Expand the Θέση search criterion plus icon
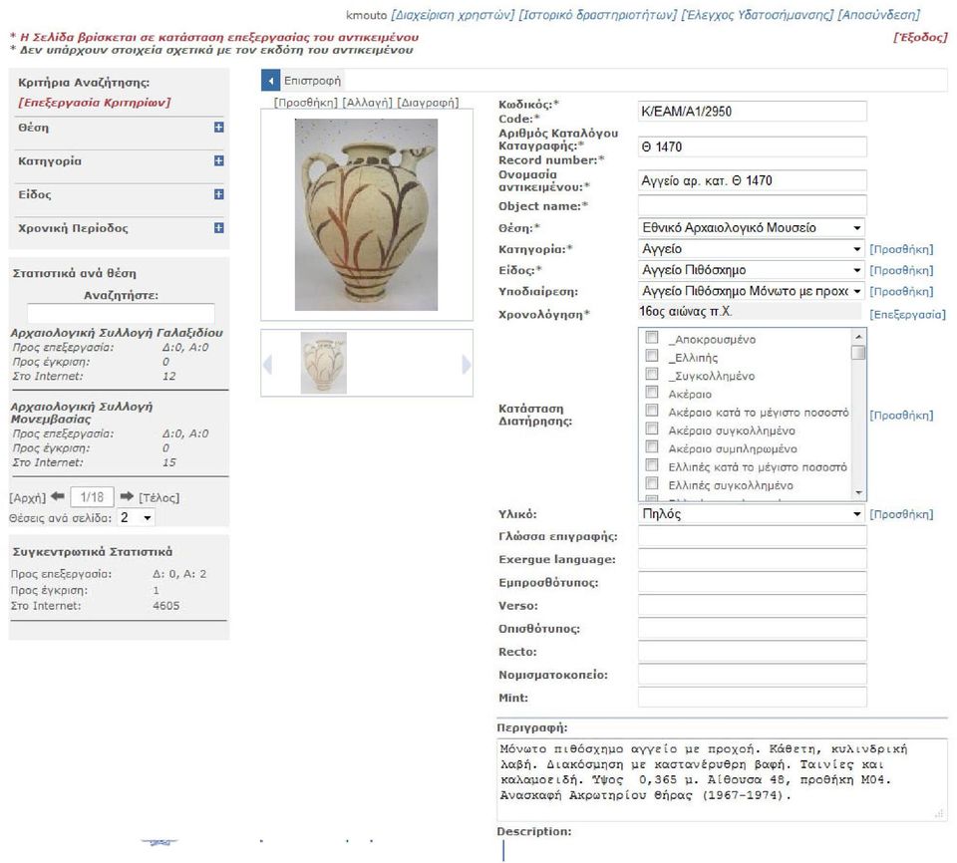Screen dimensions: 957x863 (218, 127)
